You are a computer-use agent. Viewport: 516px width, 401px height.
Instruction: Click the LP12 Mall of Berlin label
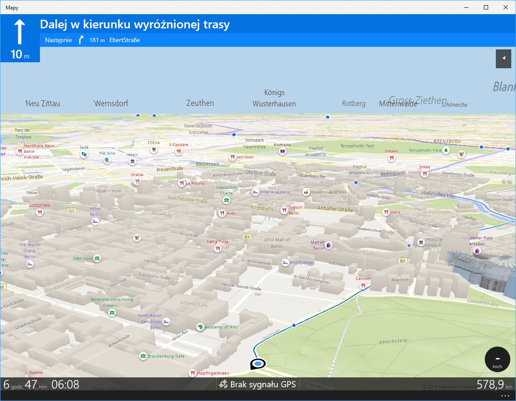point(277,243)
